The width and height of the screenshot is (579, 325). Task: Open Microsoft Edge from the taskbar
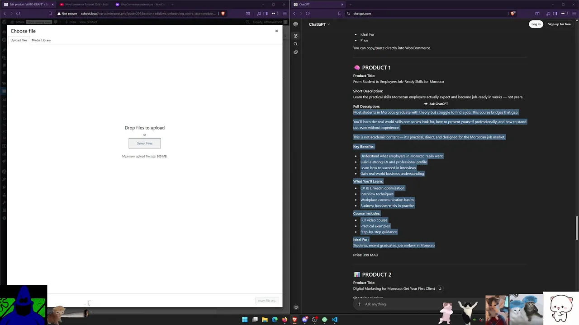pos(275,320)
